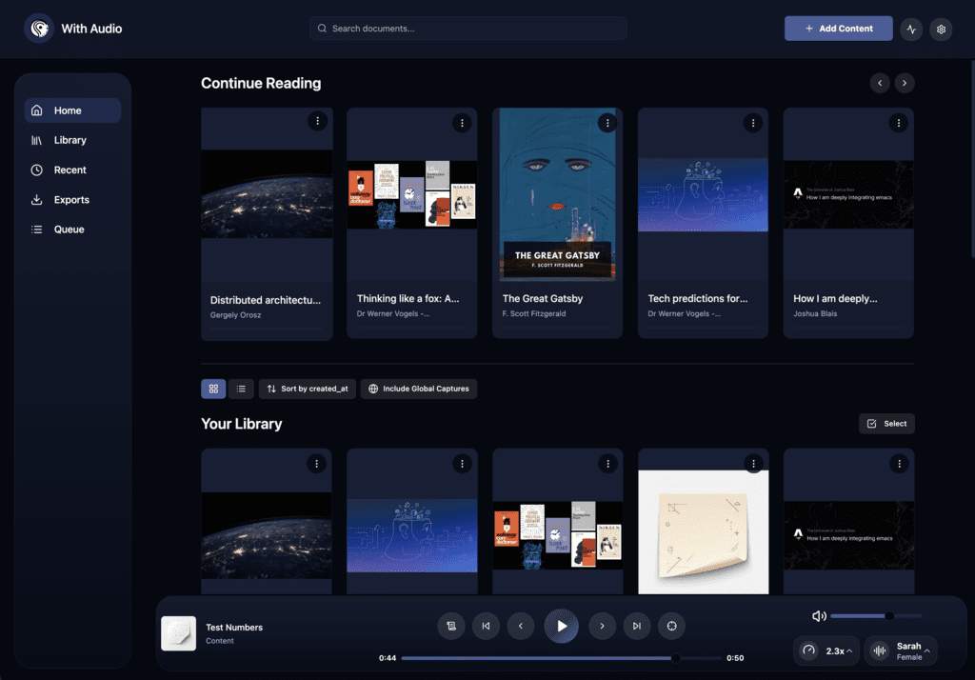The width and height of the screenshot is (975, 680).
Task: Enable loop playback in the player bar
Action: tap(671, 626)
